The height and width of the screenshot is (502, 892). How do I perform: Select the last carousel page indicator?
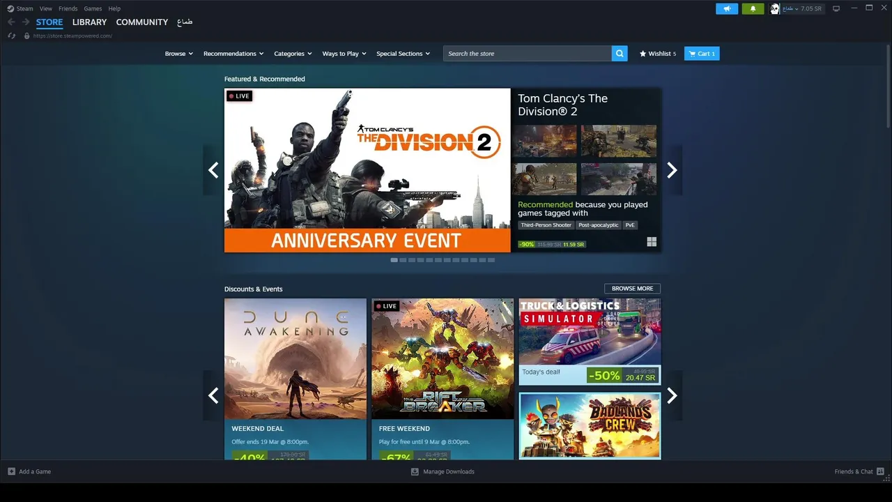pyautogui.click(x=491, y=260)
